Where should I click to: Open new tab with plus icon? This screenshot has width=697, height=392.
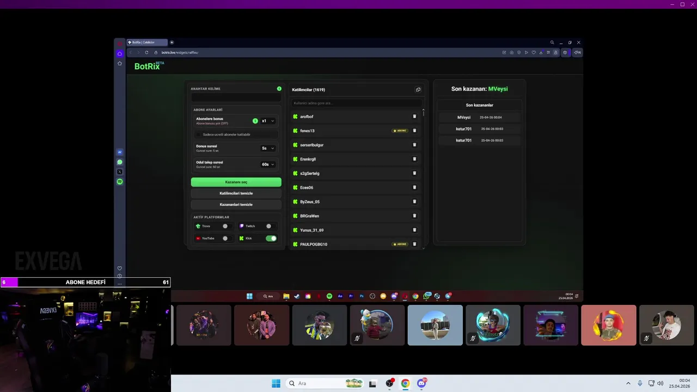click(x=172, y=42)
